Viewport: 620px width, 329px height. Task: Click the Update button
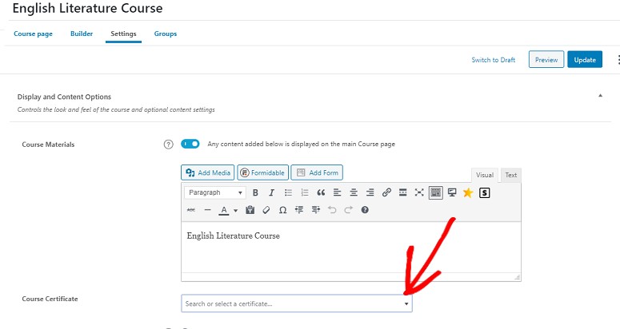click(585, 60)
